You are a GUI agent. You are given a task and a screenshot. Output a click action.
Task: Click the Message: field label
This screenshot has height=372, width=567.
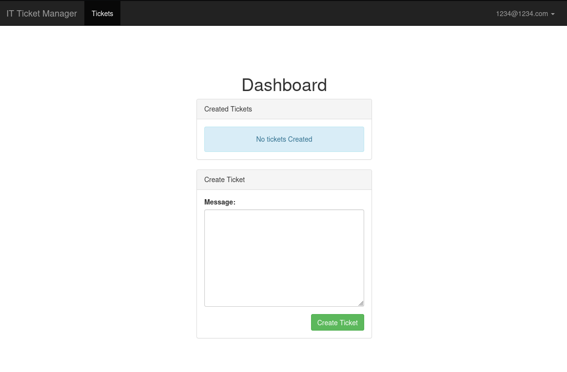click(220, 202)
